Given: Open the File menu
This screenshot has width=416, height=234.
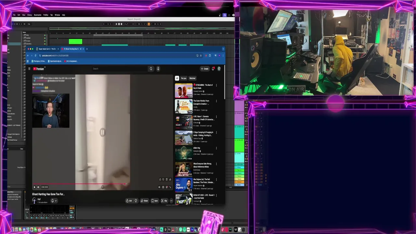Looking at the screenshot, I should click(x=14, y=15).
